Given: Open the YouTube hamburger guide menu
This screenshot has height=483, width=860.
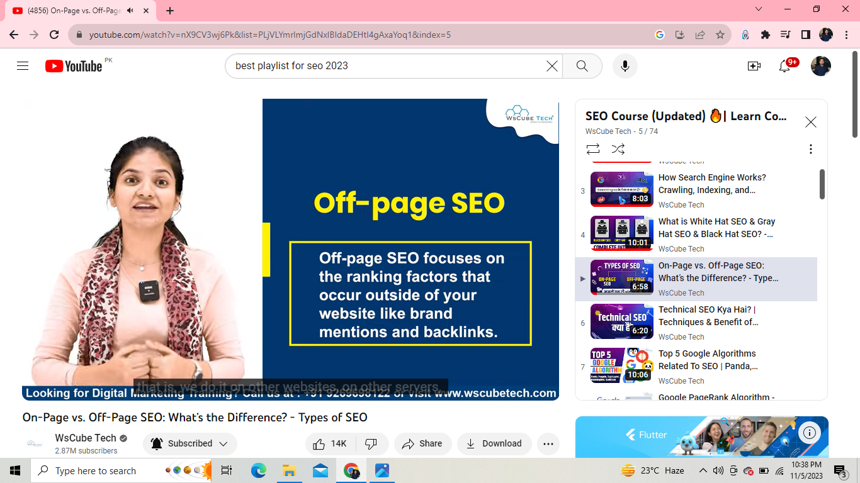Looking at the screenshot, I should pos(23,66).
